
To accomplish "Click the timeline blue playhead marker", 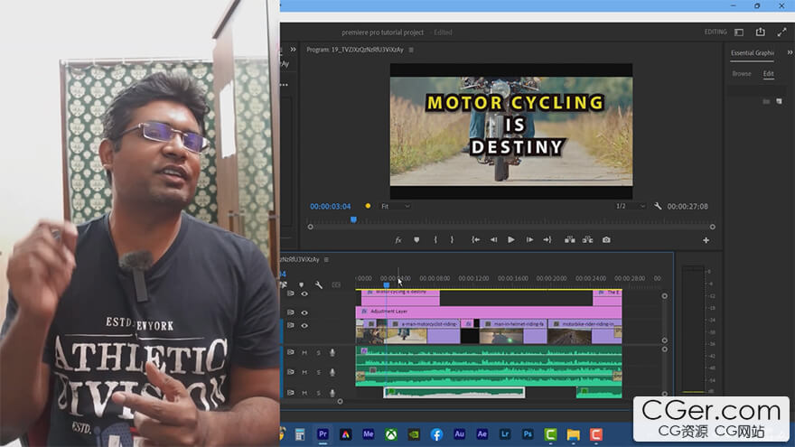I will [387, 286].
